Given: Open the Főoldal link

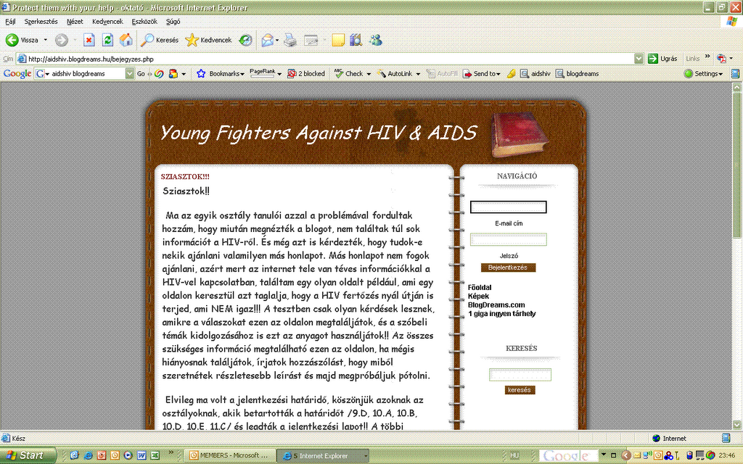Looking at the screenshot, I should point(480,287).
